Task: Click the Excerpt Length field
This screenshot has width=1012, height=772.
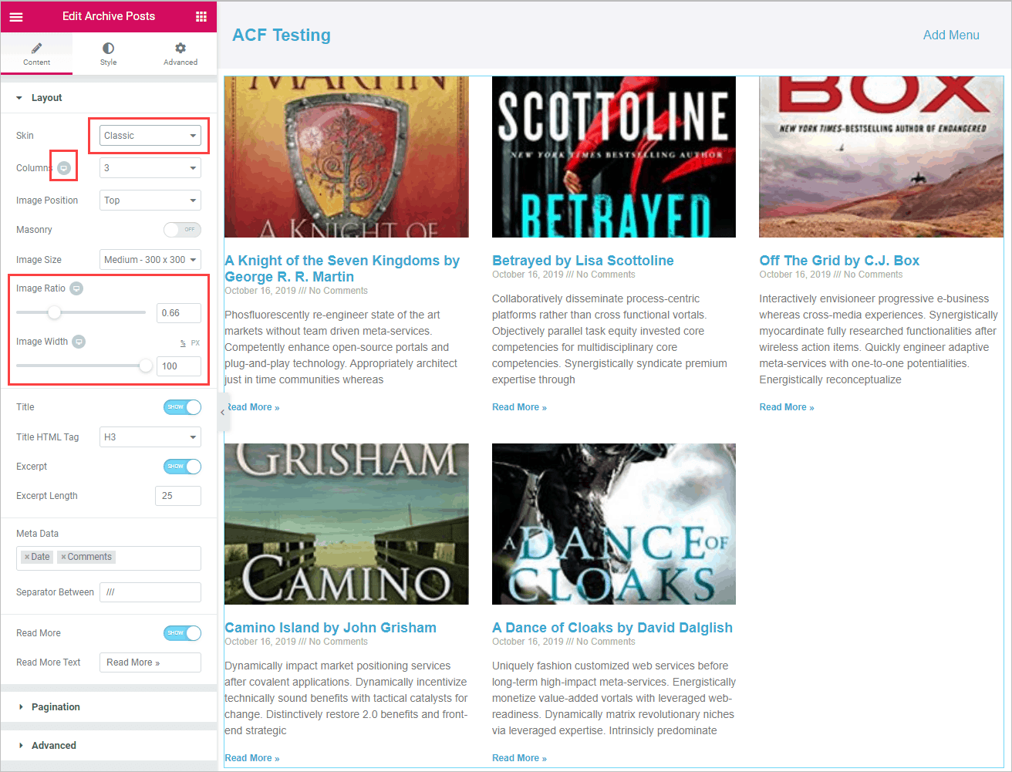Action: (178, 496)
